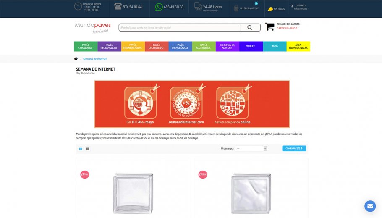
Task: Click the home breadcrumb icon
Action: pyautogui.click(x=76, y=59)
